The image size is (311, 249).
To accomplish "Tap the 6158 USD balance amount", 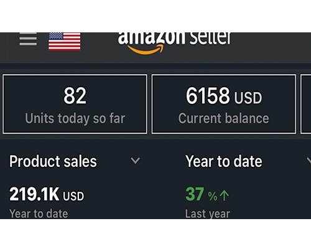I will click(x=224, y=96).
